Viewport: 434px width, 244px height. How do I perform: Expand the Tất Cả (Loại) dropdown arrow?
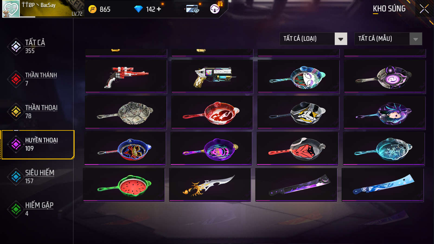(x=341, y=39)
